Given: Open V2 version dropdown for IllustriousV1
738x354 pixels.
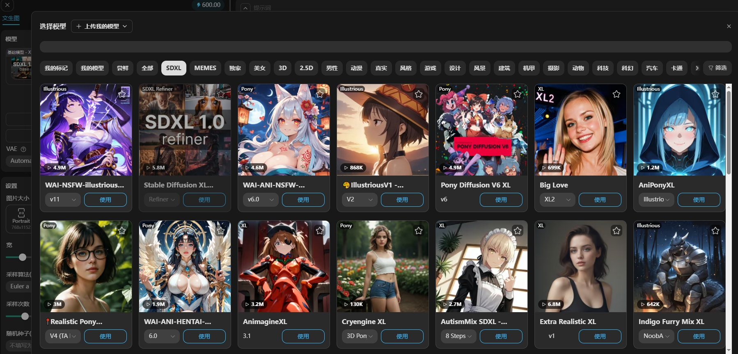Looking at the screenshot, I should coord(360,199).
